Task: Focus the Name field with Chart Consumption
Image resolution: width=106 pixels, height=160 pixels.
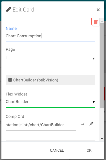Action: coord(50,36)
